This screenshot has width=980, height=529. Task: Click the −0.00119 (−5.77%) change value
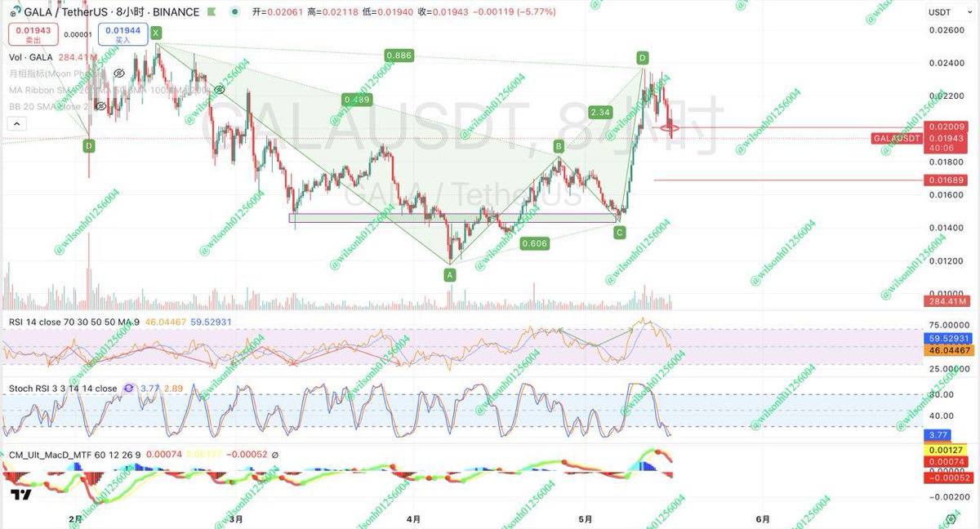[515, 12]
